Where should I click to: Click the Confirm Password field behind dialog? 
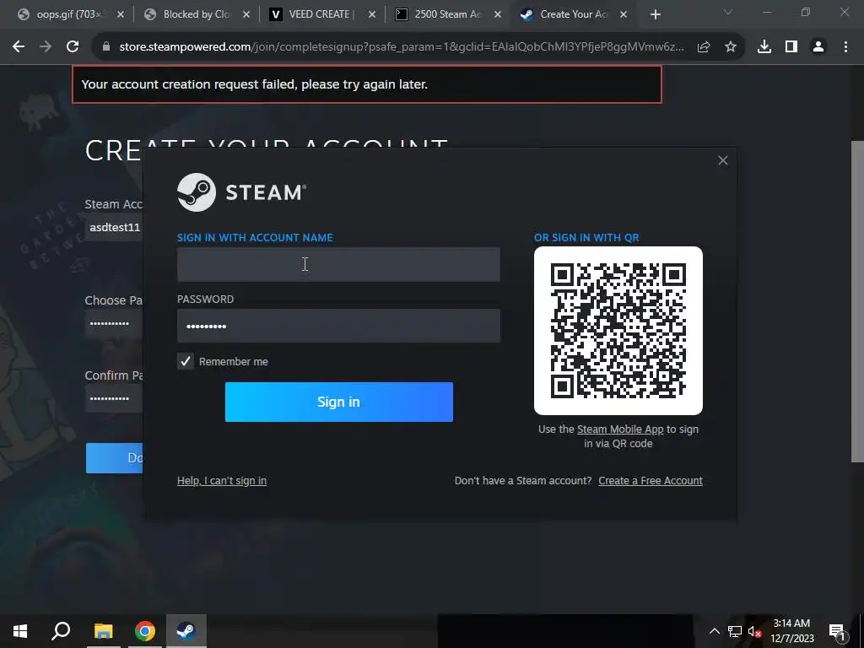(114, 398)
